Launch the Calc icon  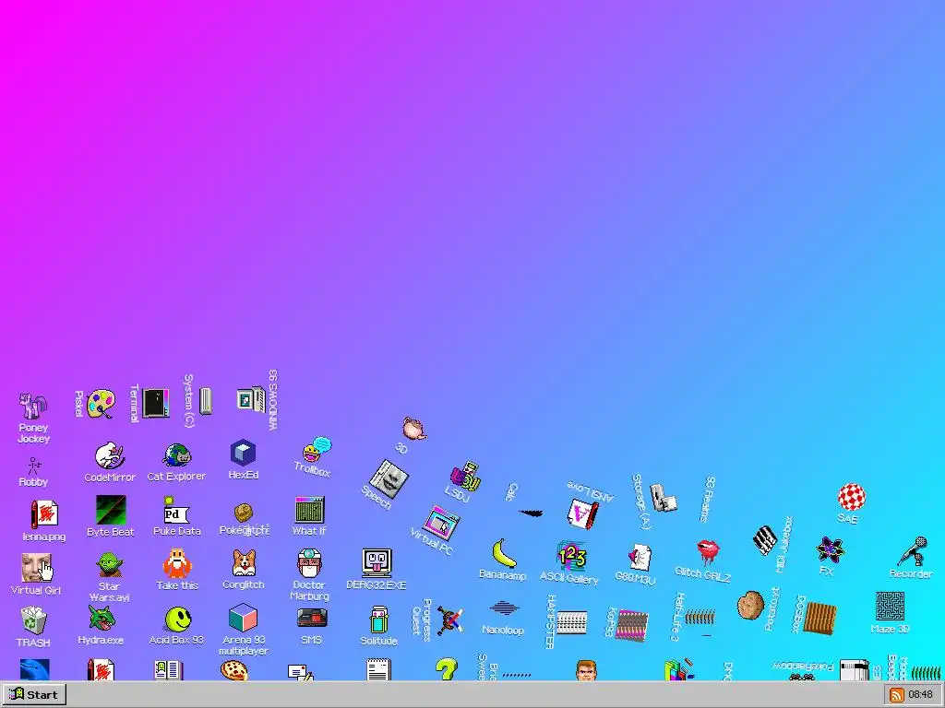coord(531,513)
